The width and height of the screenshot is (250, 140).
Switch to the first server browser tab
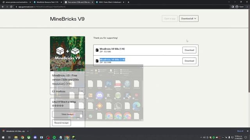pos(16,2)
